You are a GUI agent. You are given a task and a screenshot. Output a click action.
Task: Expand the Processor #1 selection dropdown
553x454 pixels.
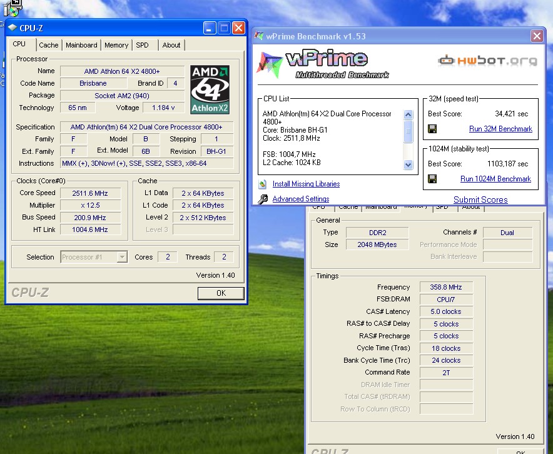[122, 257]
